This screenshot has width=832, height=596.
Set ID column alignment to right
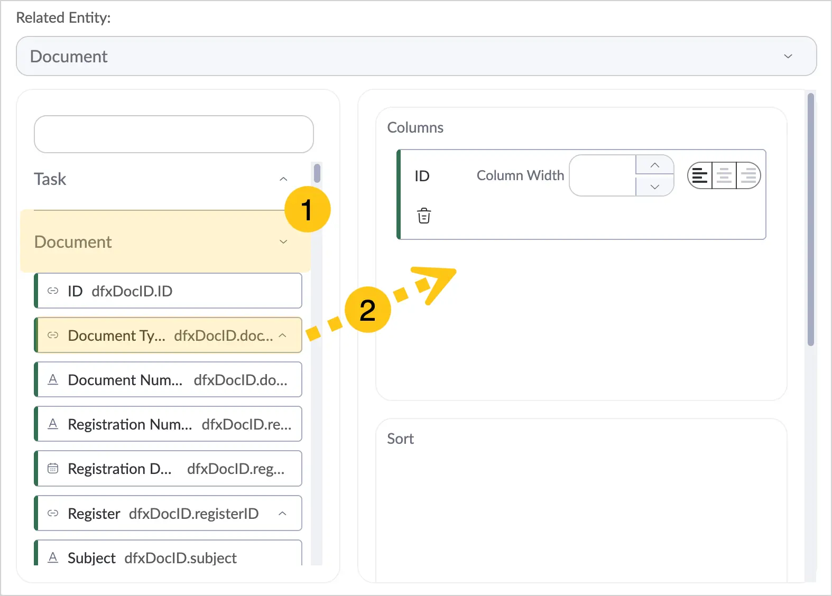(748, 175)
